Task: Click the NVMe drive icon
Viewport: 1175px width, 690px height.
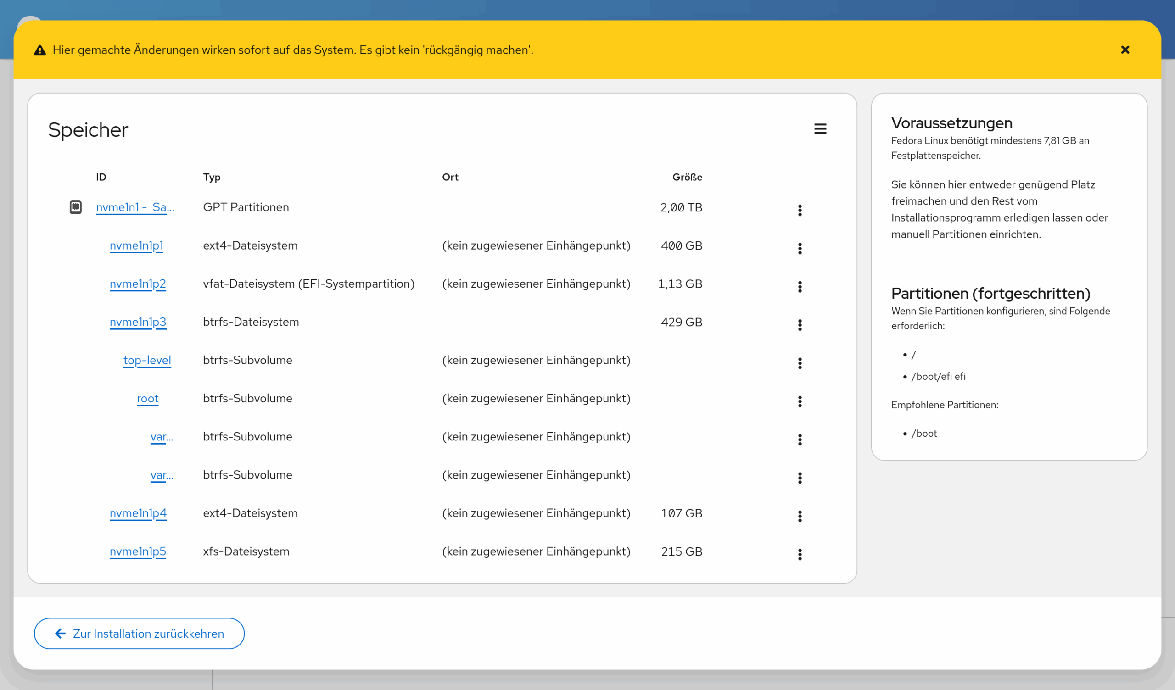Action: point(76,207)
